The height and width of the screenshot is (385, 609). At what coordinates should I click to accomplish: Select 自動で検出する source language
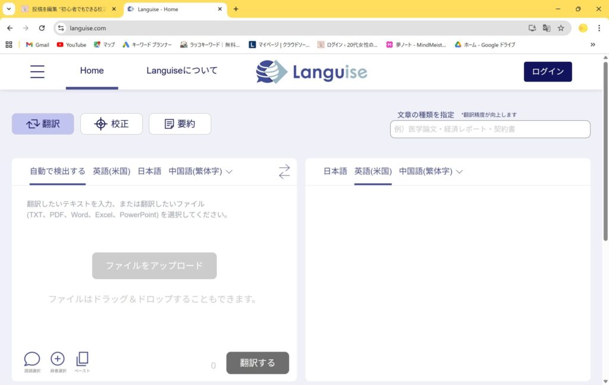(58, 171)
